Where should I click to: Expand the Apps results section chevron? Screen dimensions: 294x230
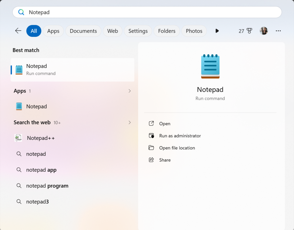(x=129, y=91)
